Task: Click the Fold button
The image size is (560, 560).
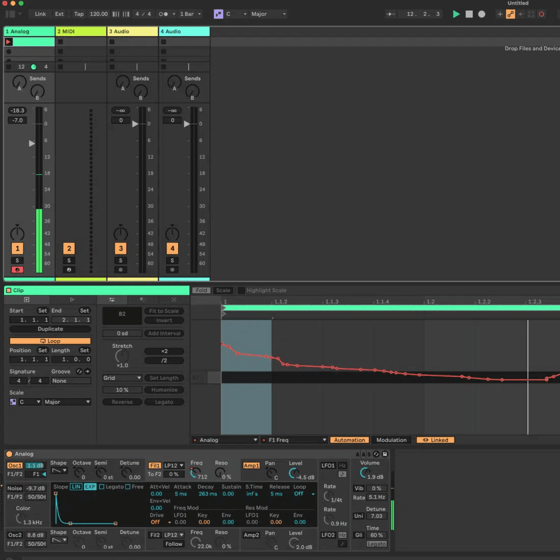Action: [202, 290]
